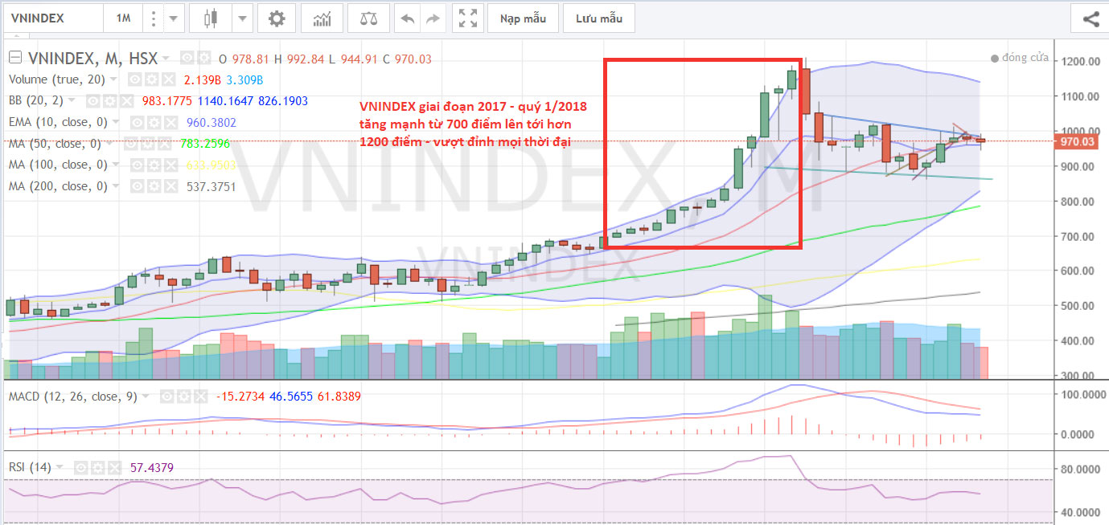
Task: Expand the bar style dropdown arrow
Action: (242, 18)
